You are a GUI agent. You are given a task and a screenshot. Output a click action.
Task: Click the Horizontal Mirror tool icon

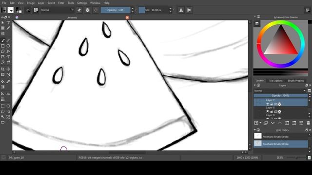point(181,10)
